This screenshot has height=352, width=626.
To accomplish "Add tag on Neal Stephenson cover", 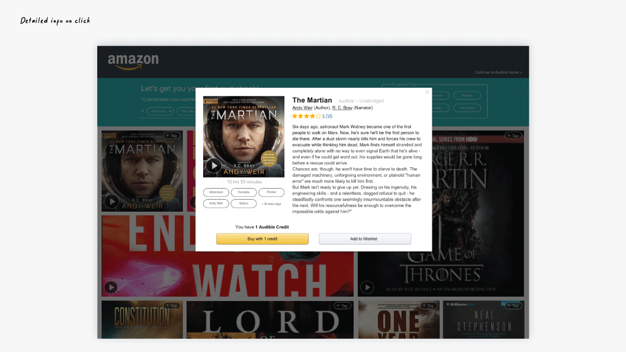I will [x=513, y=306].
